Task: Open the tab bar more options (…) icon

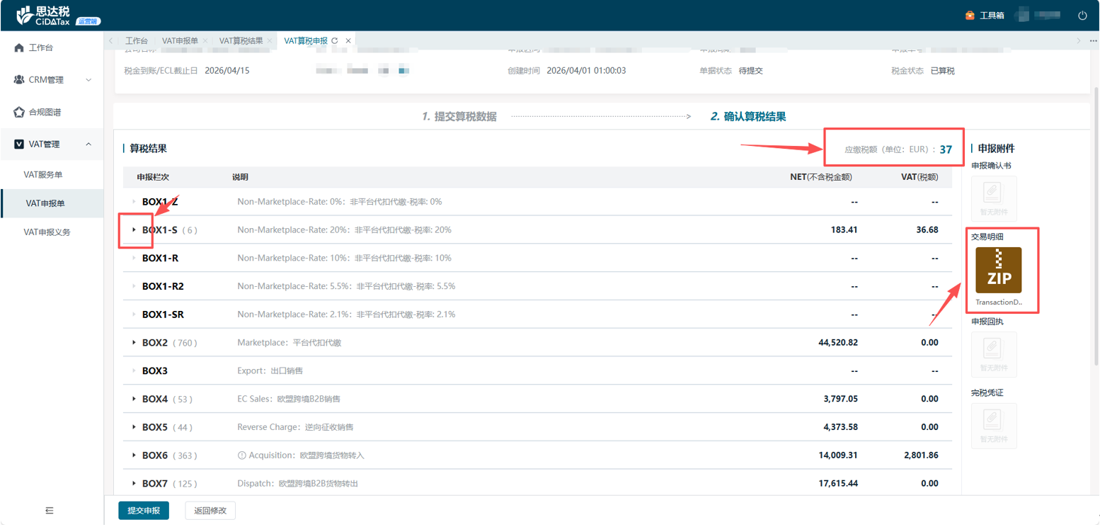Action: 1092,41
